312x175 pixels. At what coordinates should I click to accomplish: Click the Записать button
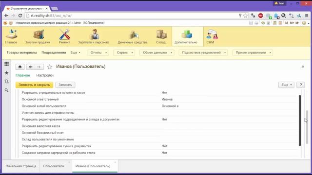point(65,85)
